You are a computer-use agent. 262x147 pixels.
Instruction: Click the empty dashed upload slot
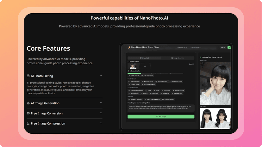pyautogui.click(x=145, y=66)
